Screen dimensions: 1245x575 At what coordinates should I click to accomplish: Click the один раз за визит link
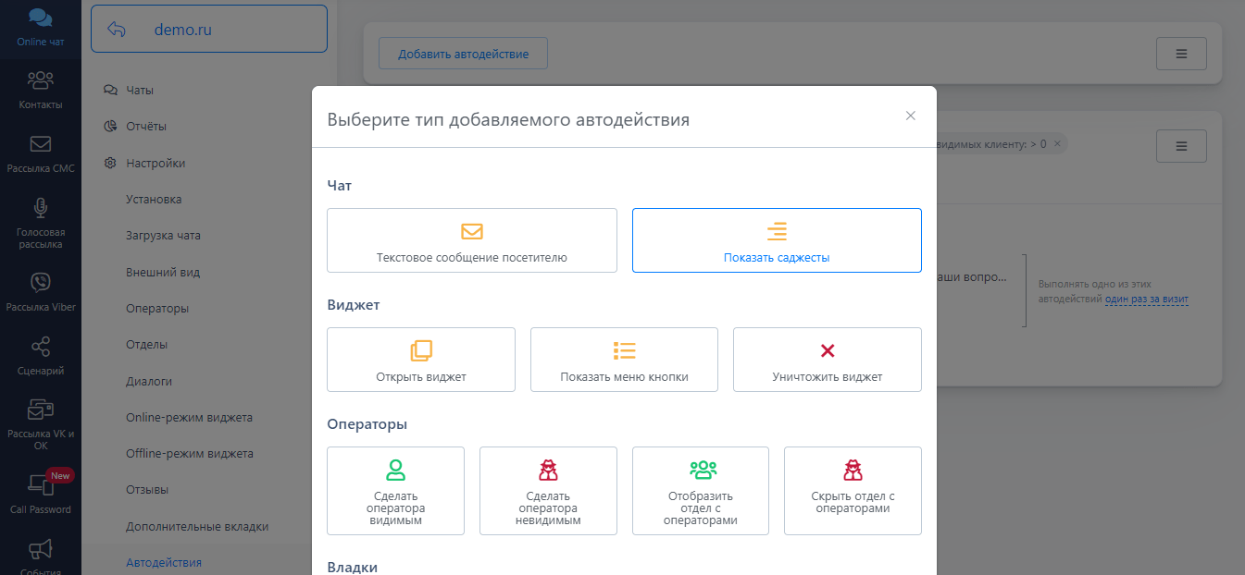(1147, 299)
